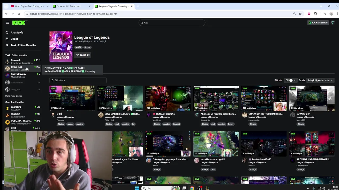Open the O G İ stream thumbnail
339x190 pixels.
click(x=72, y=98)
